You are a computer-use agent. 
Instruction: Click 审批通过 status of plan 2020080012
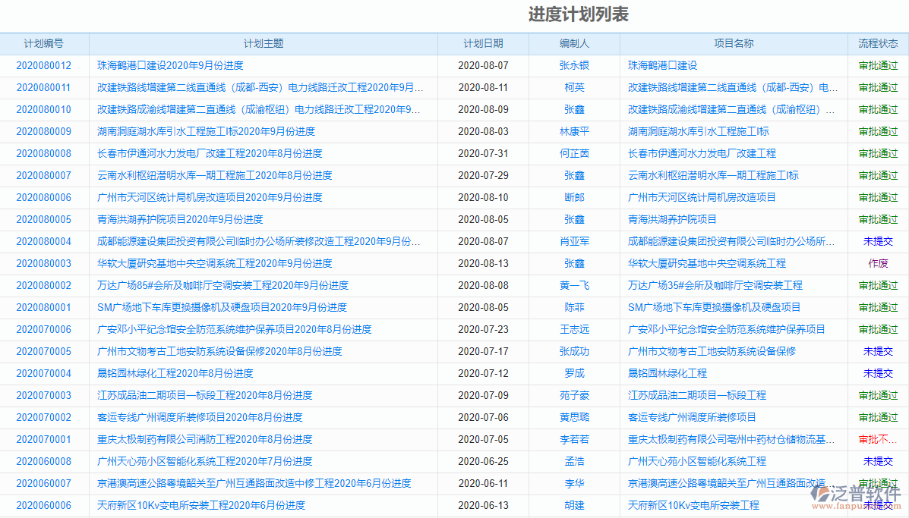877,65
